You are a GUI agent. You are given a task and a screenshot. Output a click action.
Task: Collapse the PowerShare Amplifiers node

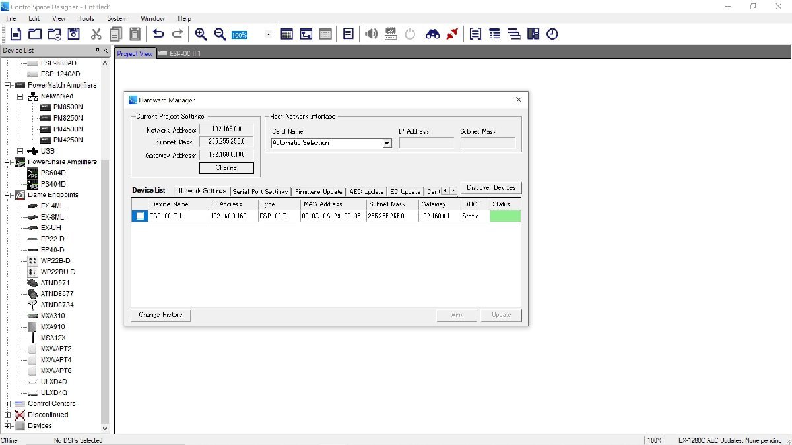pyautogui.click(x=7, y=162)
